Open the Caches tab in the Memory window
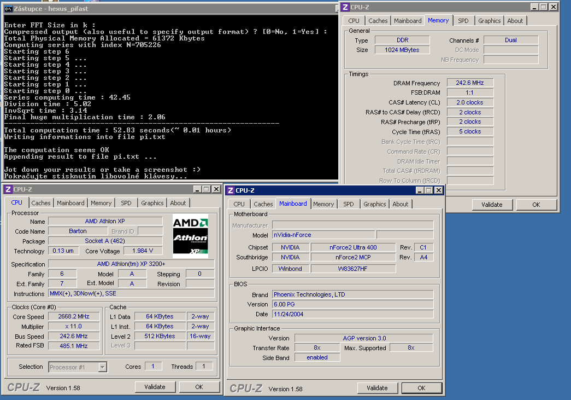Viewport: 571px width, 400px height. (x=378, y=21)
